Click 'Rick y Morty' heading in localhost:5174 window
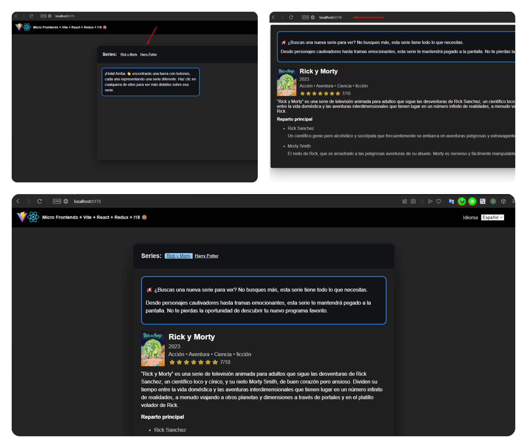 (x=318, y=71)
